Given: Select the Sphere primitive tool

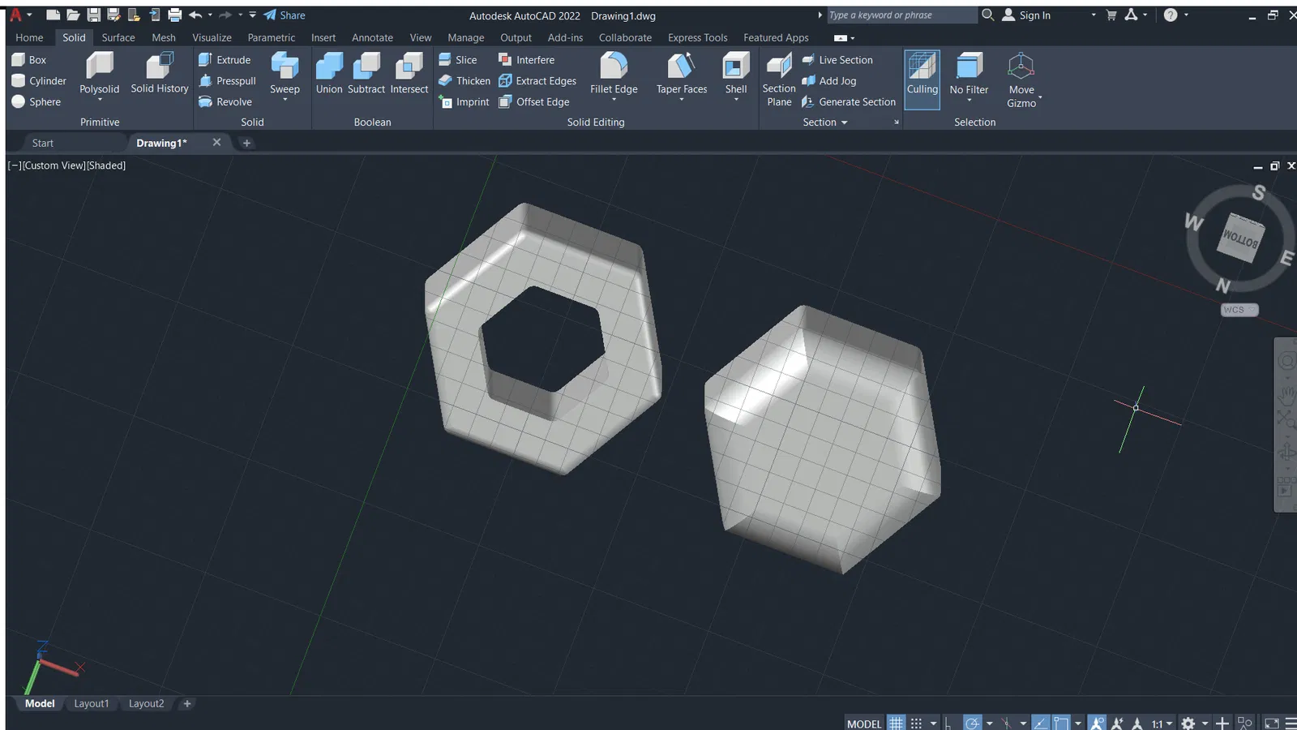Looking at the screenshot, I should point(36,102).
